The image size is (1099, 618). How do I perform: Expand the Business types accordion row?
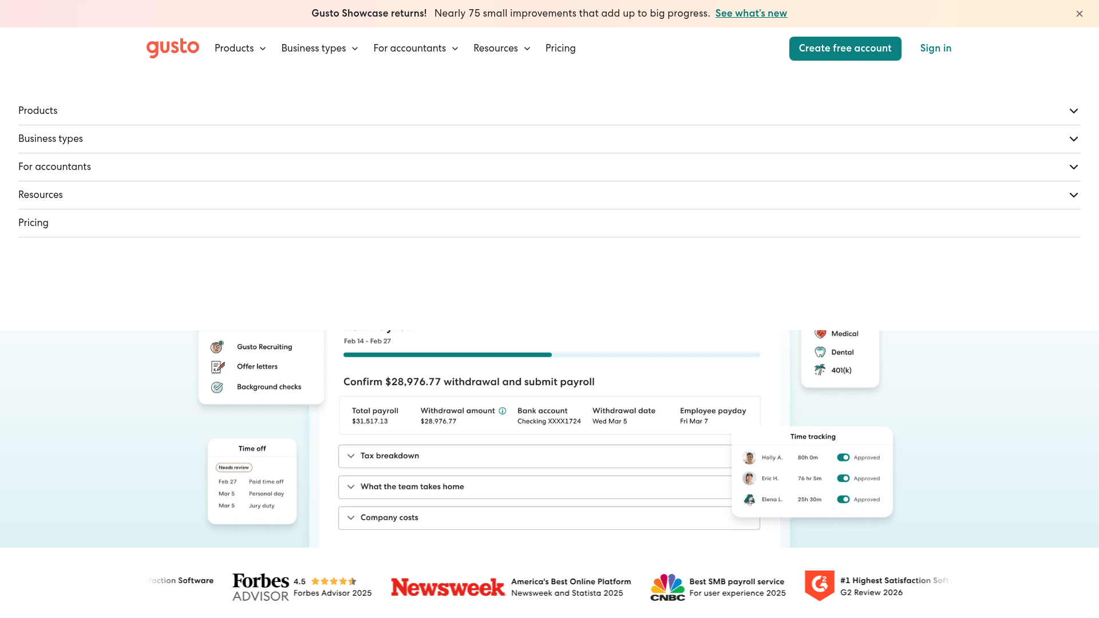pos(549,139)
